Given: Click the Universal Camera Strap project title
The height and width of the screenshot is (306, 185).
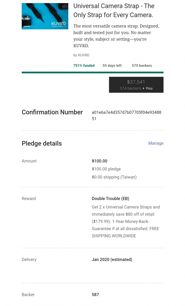Looking at the screenshot, I should [x=114, y=10].
